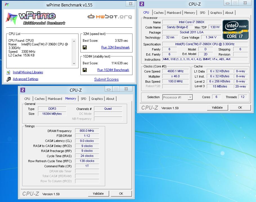
Task: Click the Run 1024M Benchmark link
Action: click(x=113, y=70)
